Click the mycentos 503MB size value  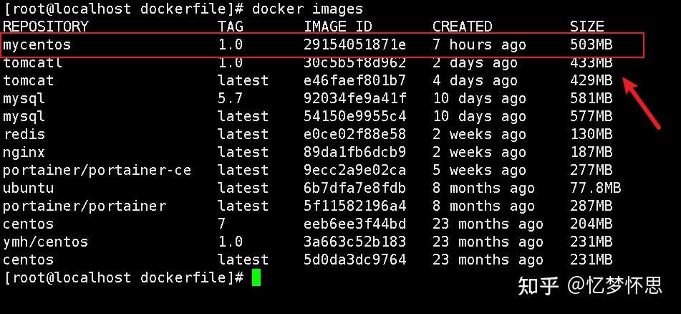point(591,44)
